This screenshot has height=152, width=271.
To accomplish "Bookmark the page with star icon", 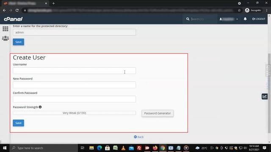I will point(239,10).
